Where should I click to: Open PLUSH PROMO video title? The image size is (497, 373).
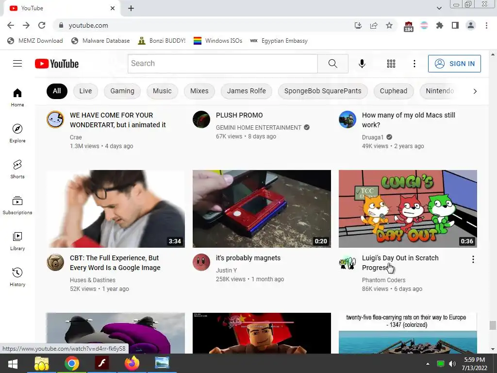tap(239, 115)
